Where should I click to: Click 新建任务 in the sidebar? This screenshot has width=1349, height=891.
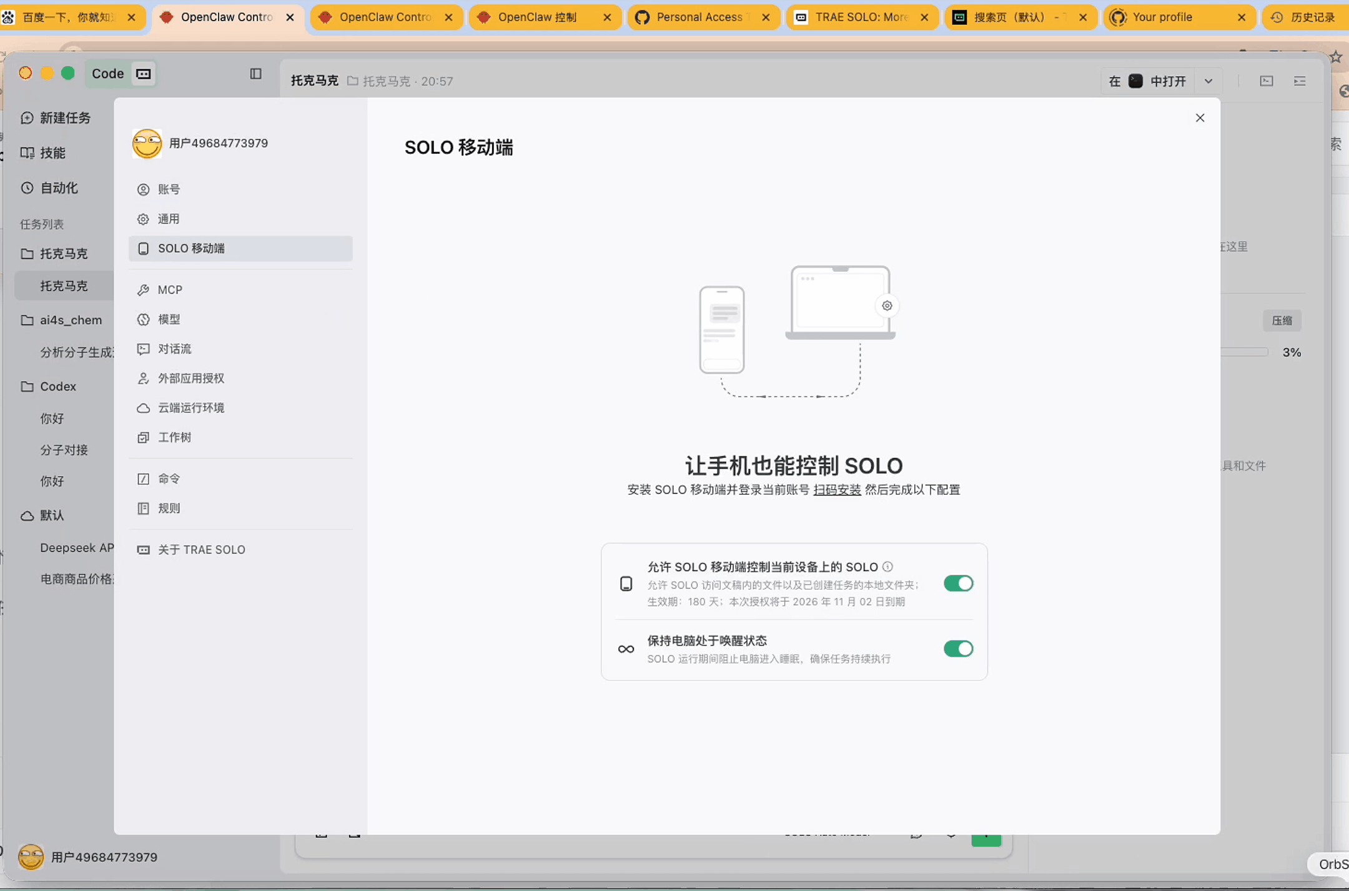coord(56,118)
